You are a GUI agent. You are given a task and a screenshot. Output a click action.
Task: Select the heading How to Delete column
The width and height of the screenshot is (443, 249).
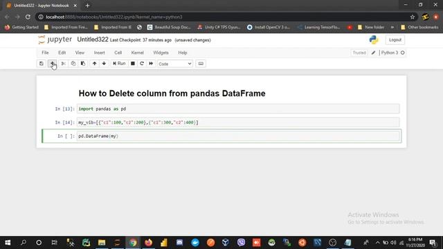(x=172, y=93)
